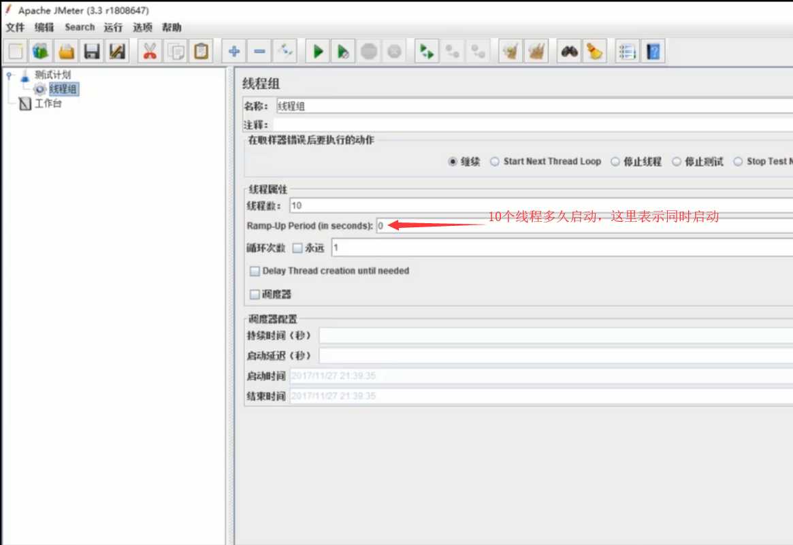The image size is (793, 545).
Task: Open the Search menu
Action: (x=80, y=27)
